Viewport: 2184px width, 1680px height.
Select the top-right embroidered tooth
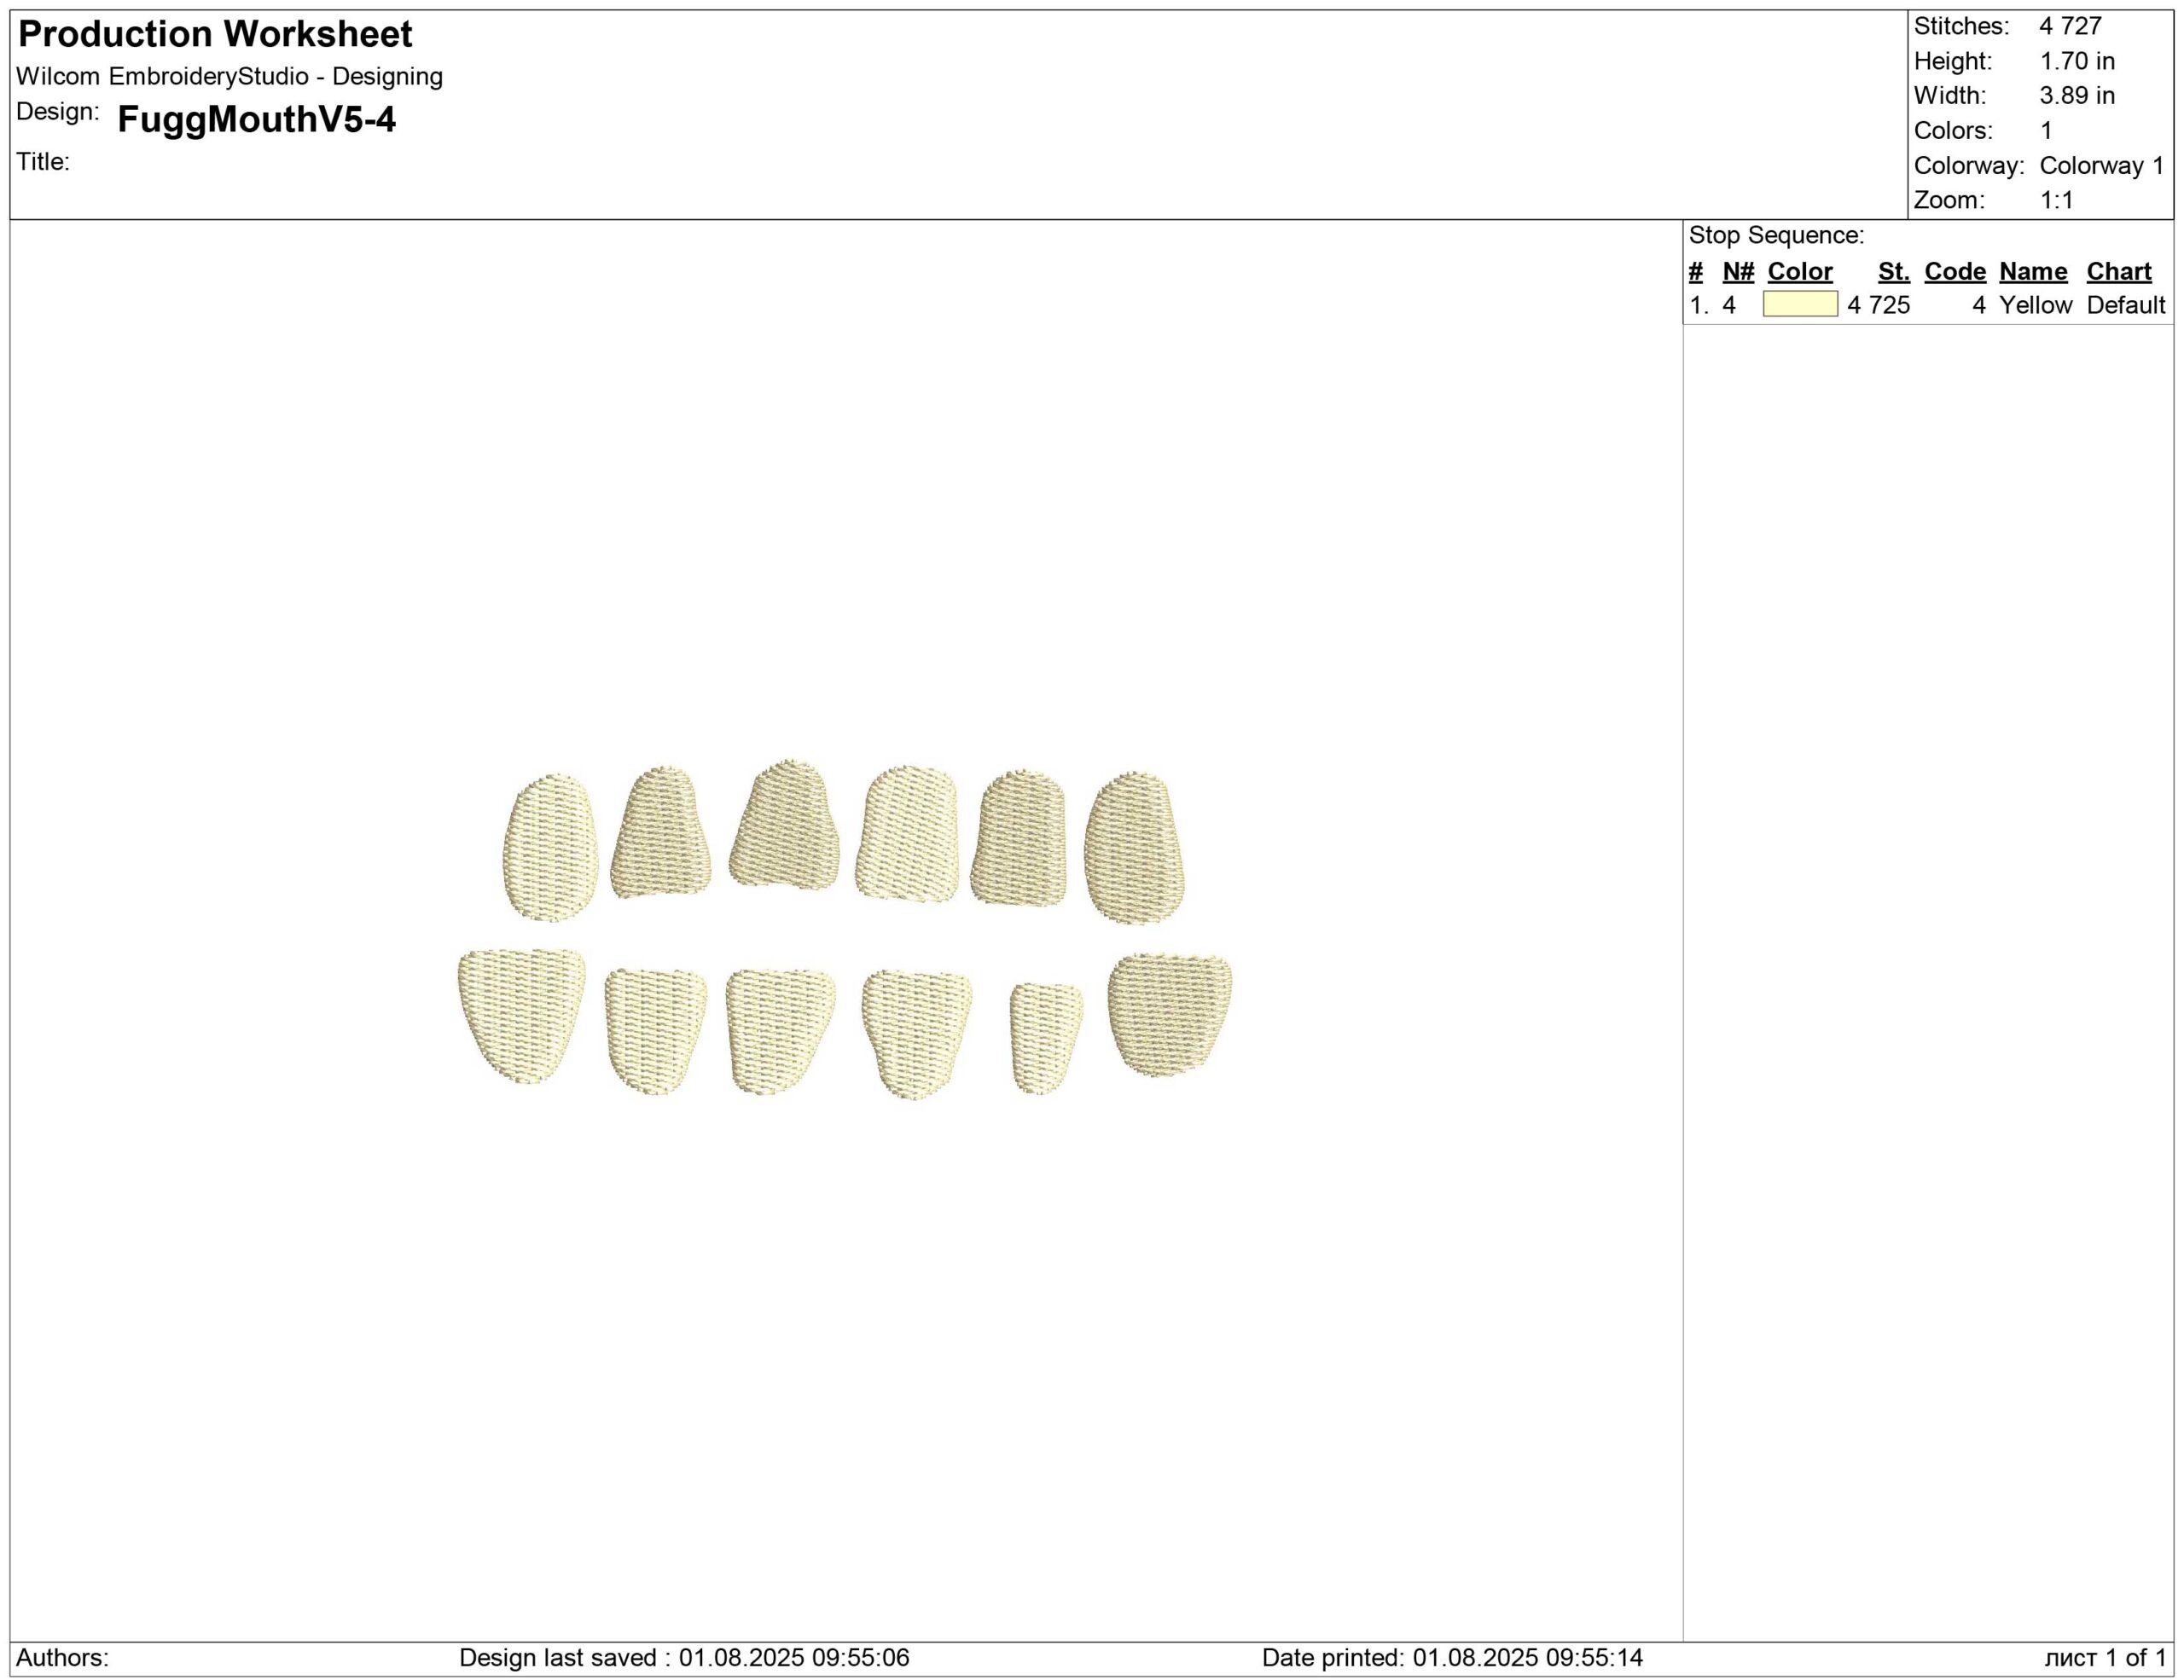pos(1133,847)
